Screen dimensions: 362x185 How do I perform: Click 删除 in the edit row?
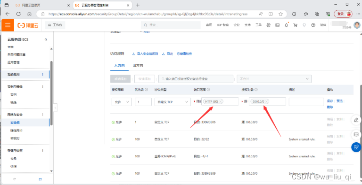pos(330,107)
